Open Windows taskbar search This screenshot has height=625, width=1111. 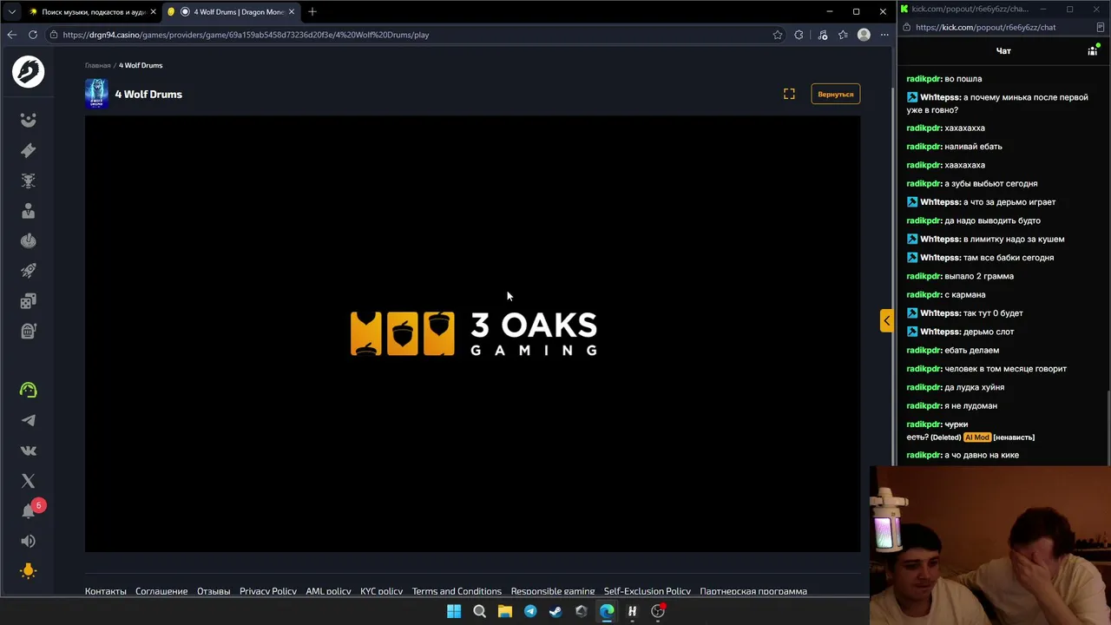point(479,611)
